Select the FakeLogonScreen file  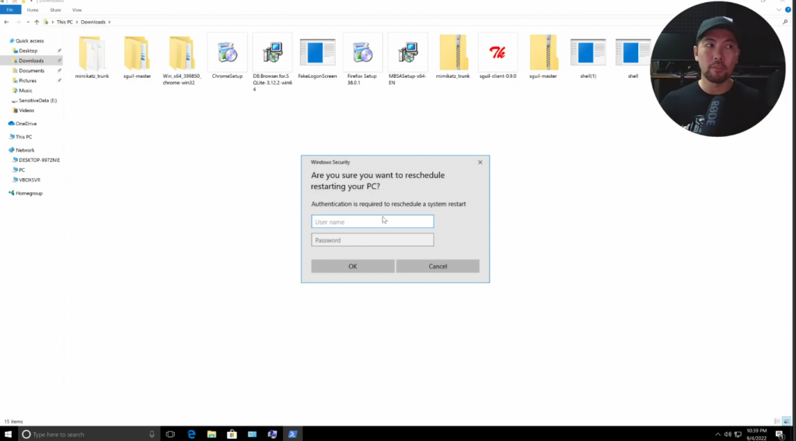tap(317, 52)
